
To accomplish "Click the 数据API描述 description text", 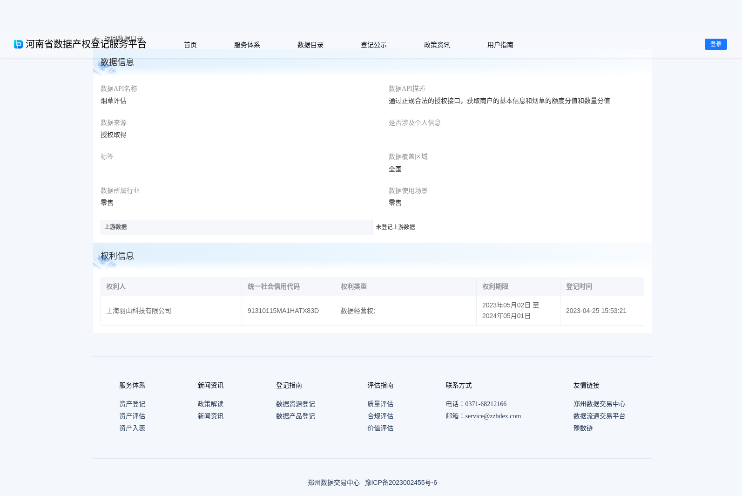I will click(499, 101).
